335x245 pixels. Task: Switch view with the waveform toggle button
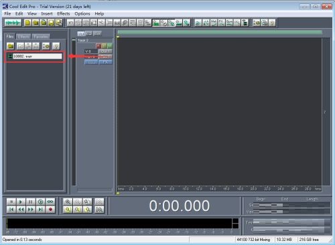pos(13,23)
